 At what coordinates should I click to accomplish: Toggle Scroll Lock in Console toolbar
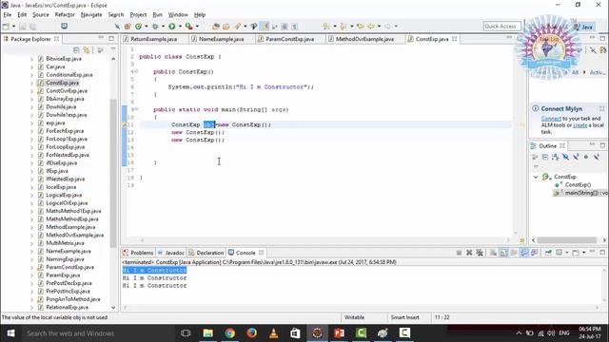point(503,253)
